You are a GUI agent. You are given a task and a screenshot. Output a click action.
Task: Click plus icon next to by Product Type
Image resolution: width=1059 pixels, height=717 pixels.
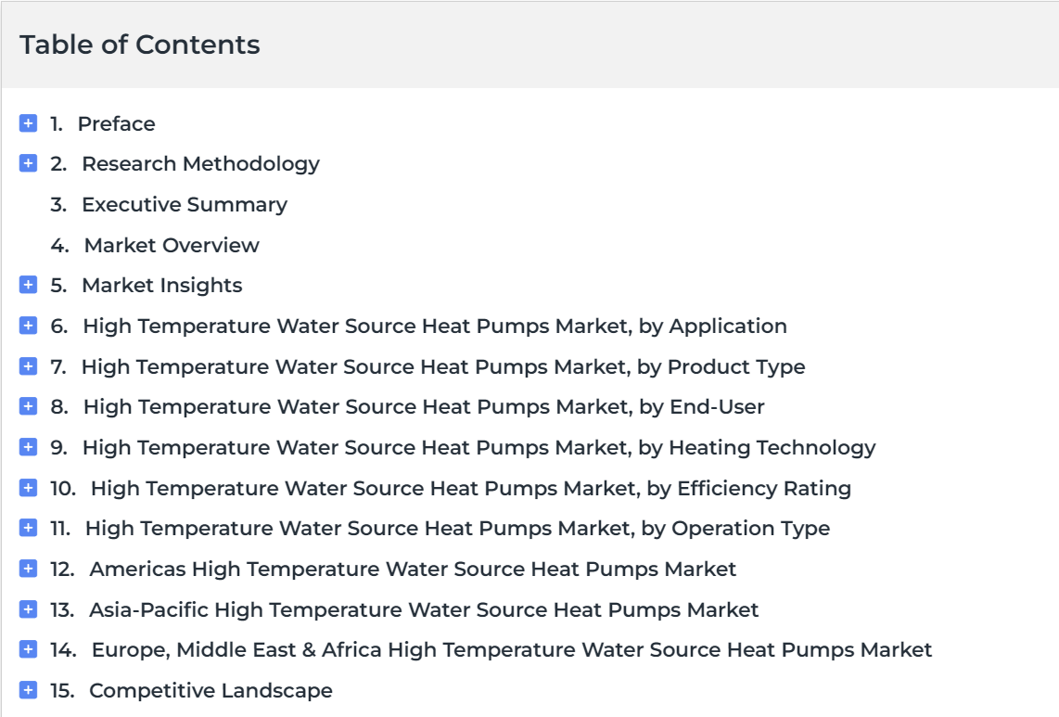point(29,366)
